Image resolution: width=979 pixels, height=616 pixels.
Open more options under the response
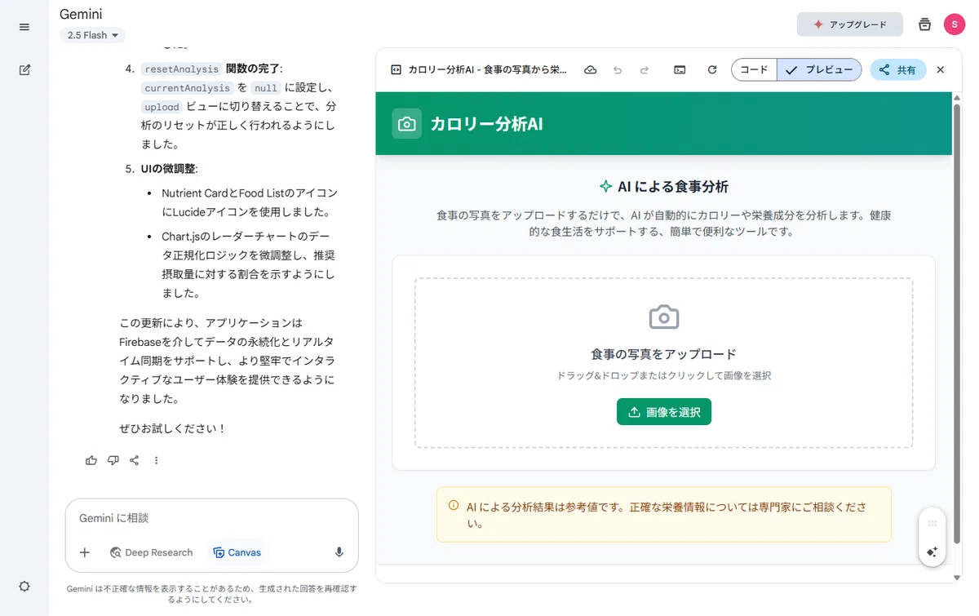tap(157, 460)
